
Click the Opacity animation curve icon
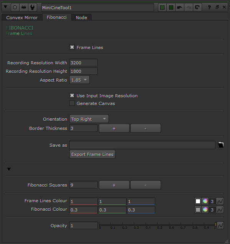pos(220,226)
